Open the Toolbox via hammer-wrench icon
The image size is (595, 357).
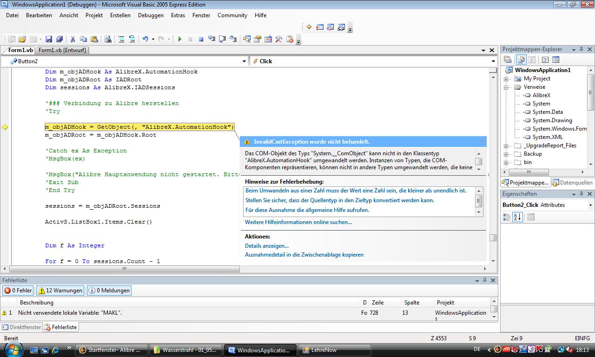279,40
